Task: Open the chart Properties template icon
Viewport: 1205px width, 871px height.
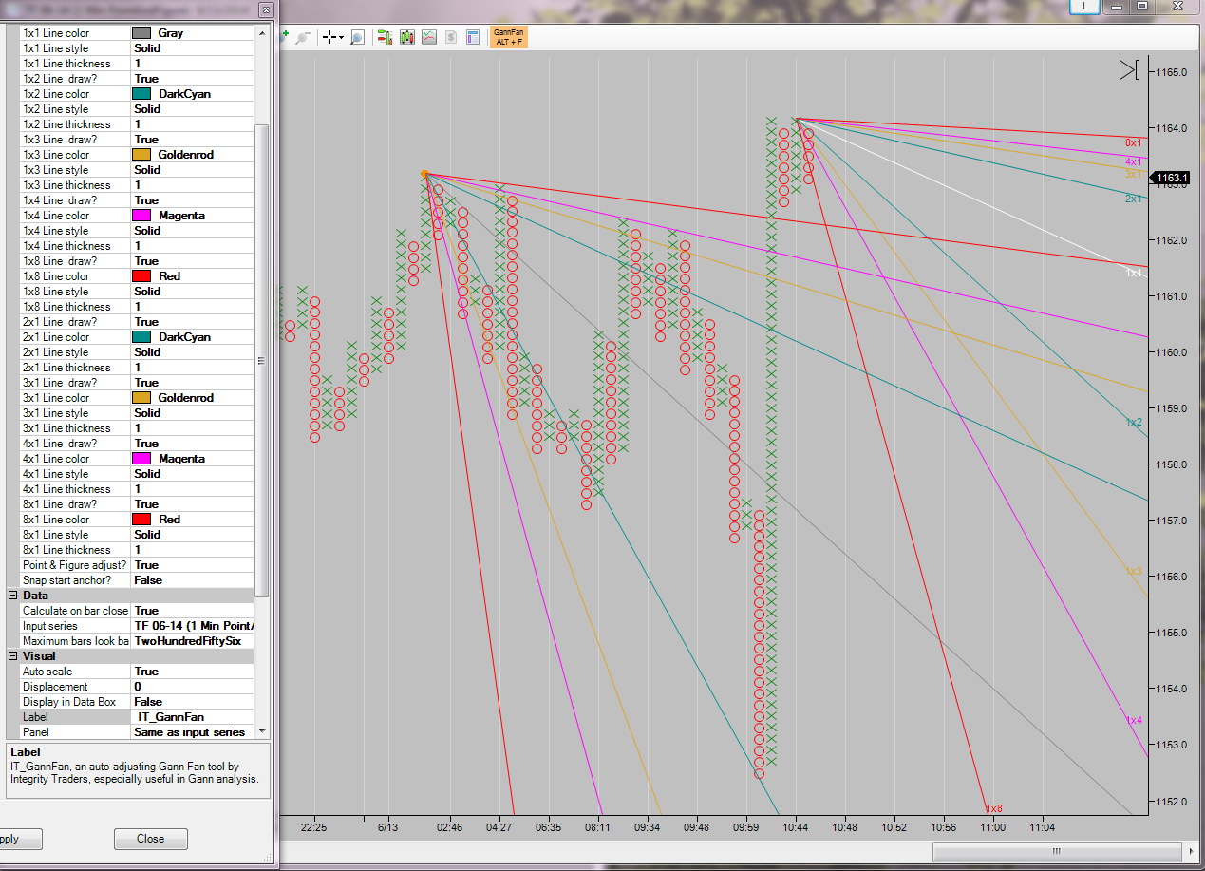Action: (x=473, y=37)
